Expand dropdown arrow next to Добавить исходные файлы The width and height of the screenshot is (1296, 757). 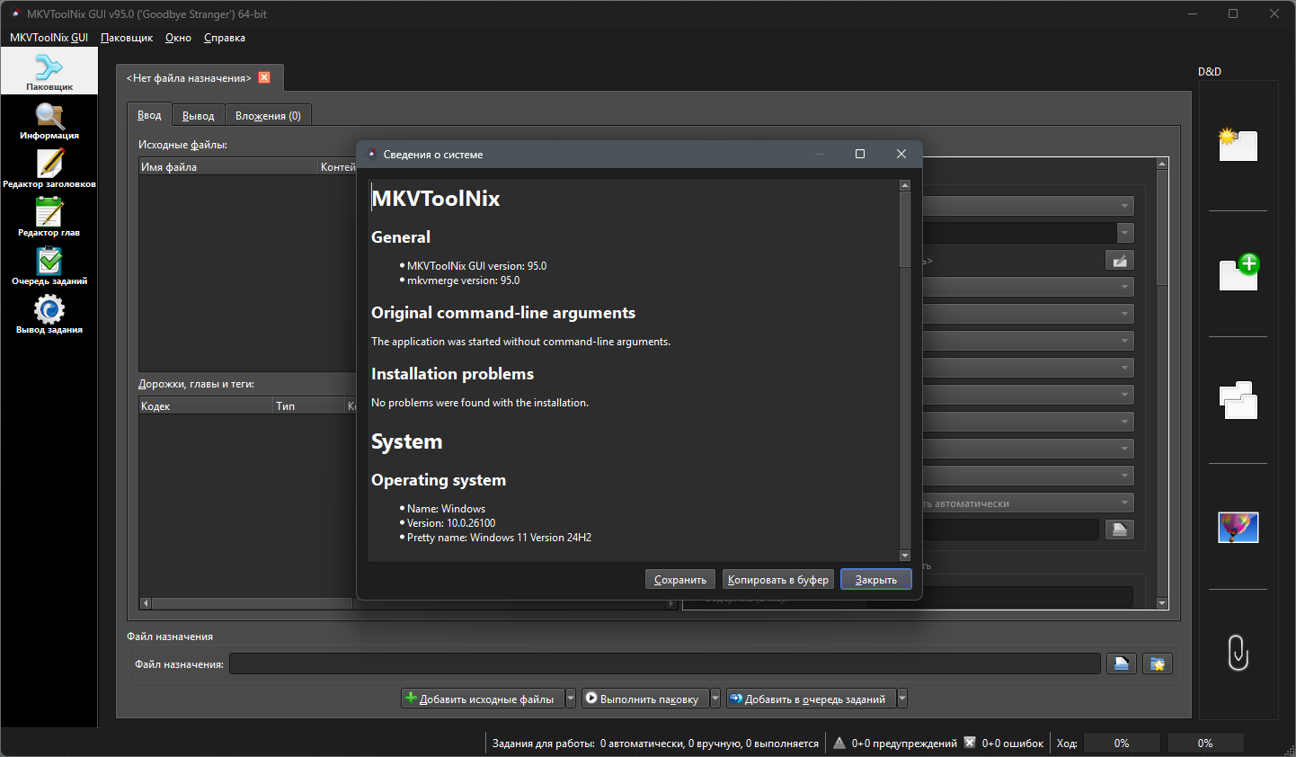click(x=571, y=699)
